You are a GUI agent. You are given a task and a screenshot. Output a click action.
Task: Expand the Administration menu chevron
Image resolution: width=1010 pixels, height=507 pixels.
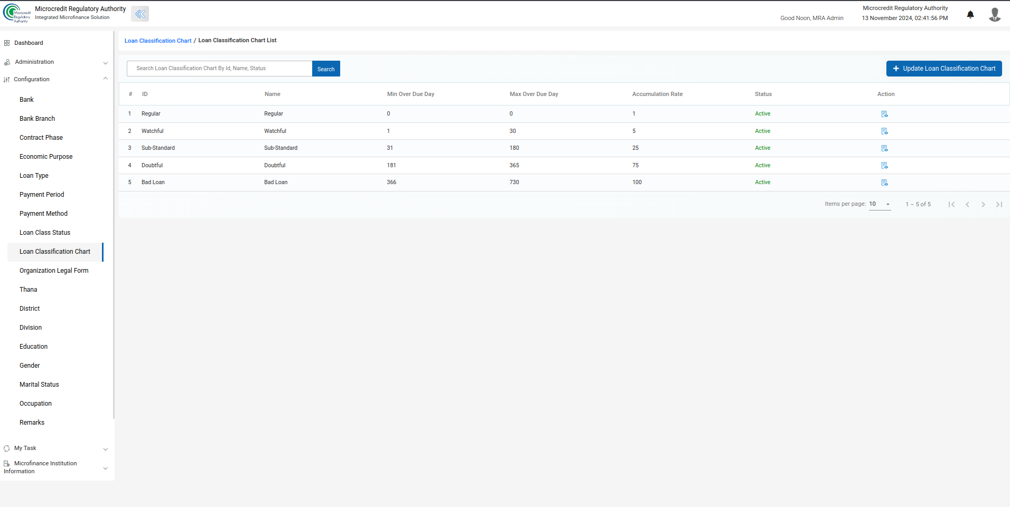105,63
